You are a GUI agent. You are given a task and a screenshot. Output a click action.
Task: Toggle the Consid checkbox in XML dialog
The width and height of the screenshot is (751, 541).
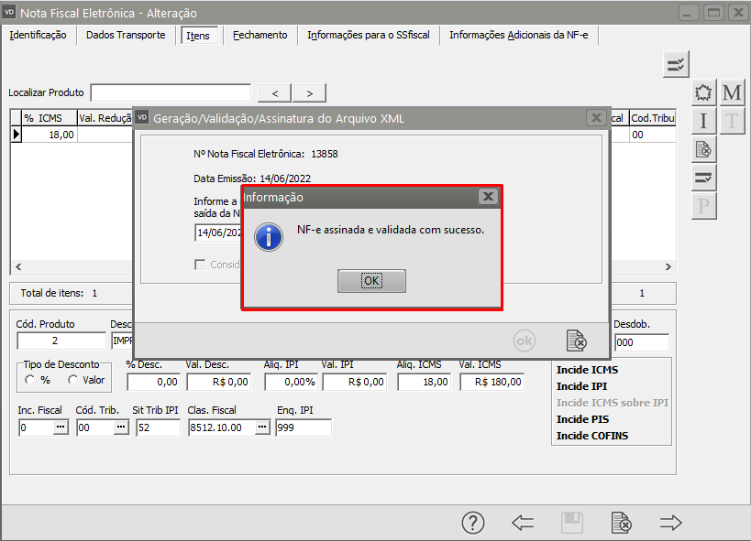[x=200, y=265]
